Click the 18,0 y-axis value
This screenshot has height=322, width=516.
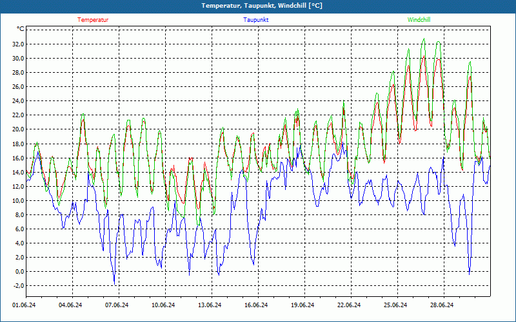click(18, 144)
